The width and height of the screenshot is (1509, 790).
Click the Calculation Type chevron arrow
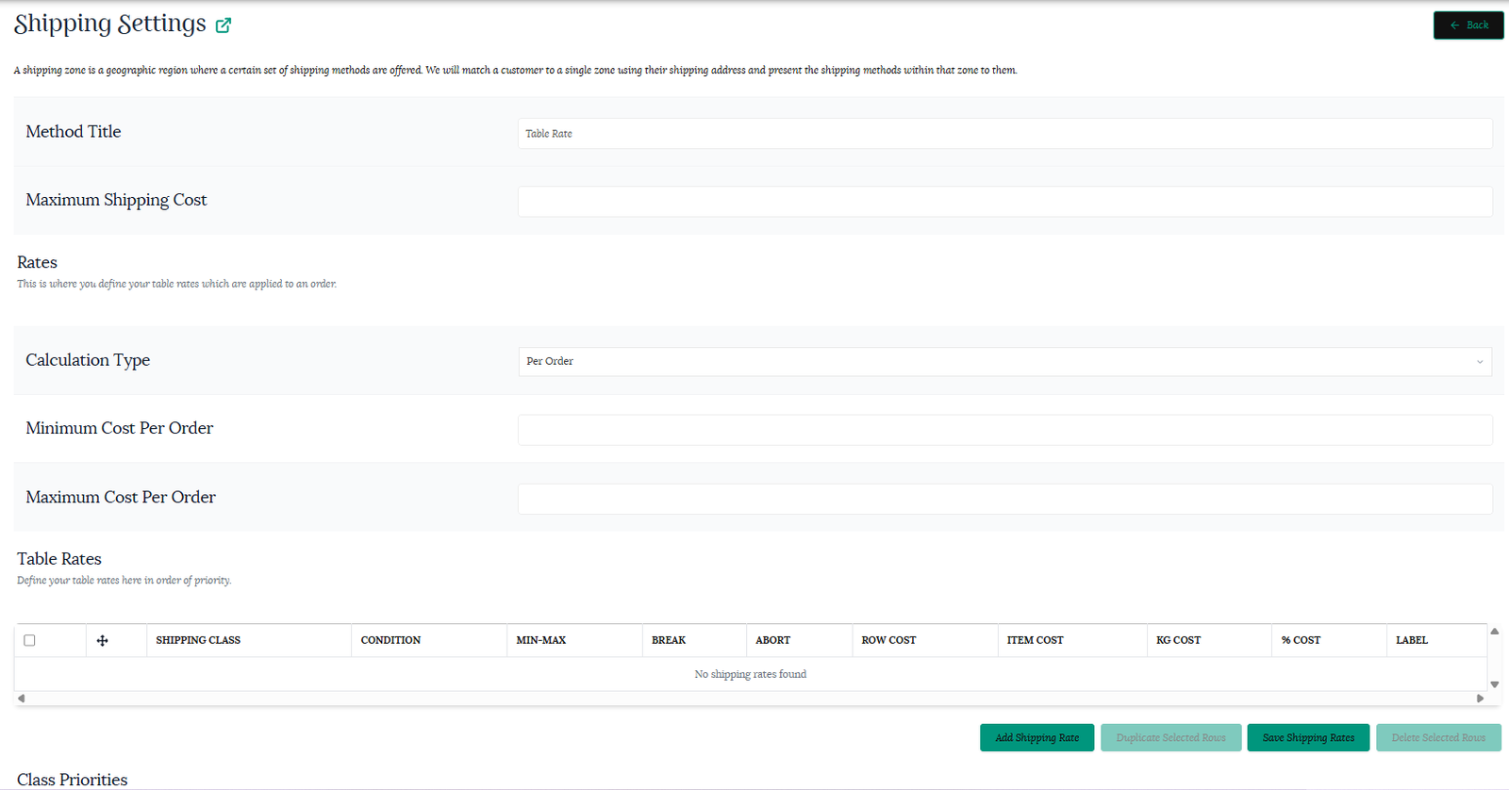click(1480, 362)
